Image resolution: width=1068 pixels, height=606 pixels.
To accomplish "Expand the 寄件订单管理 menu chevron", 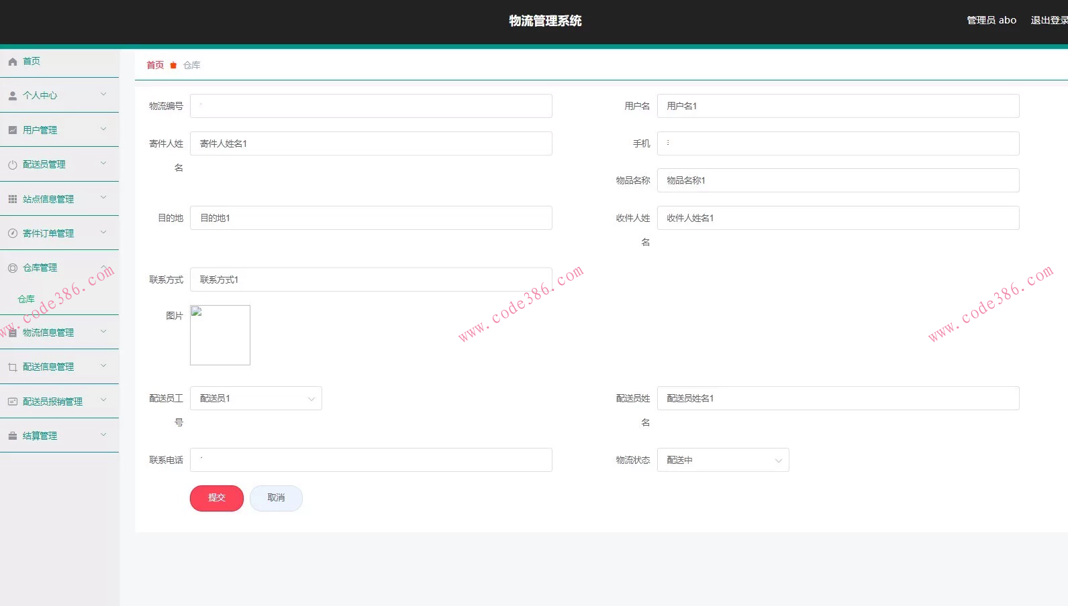I will point(103,232).
